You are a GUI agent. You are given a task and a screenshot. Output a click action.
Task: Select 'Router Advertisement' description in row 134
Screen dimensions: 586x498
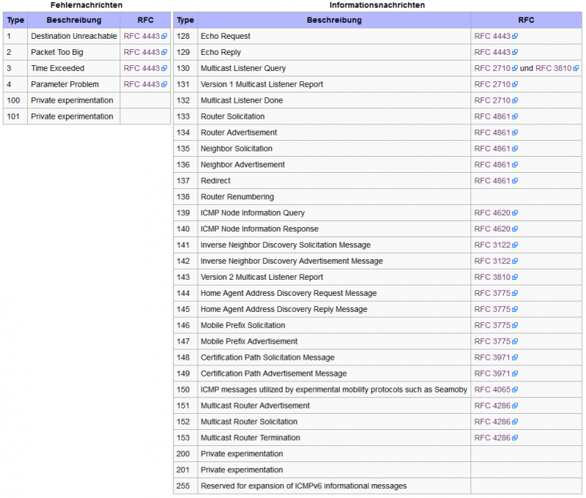tap(334, 133)
